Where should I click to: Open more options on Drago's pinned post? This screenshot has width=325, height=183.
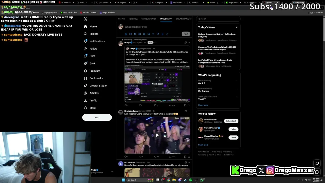pos(189,42)
